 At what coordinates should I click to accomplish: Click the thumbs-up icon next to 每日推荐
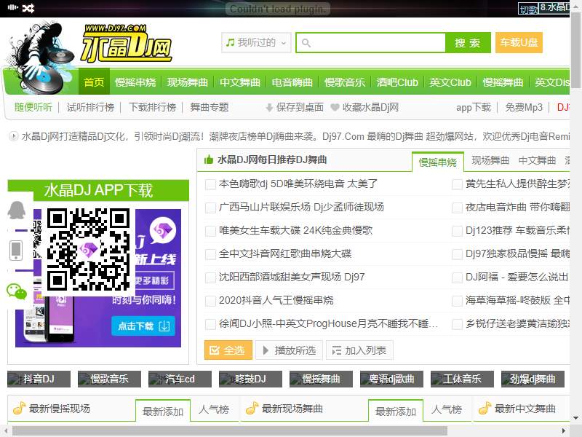pyautogui.click(x=209, y=160)
